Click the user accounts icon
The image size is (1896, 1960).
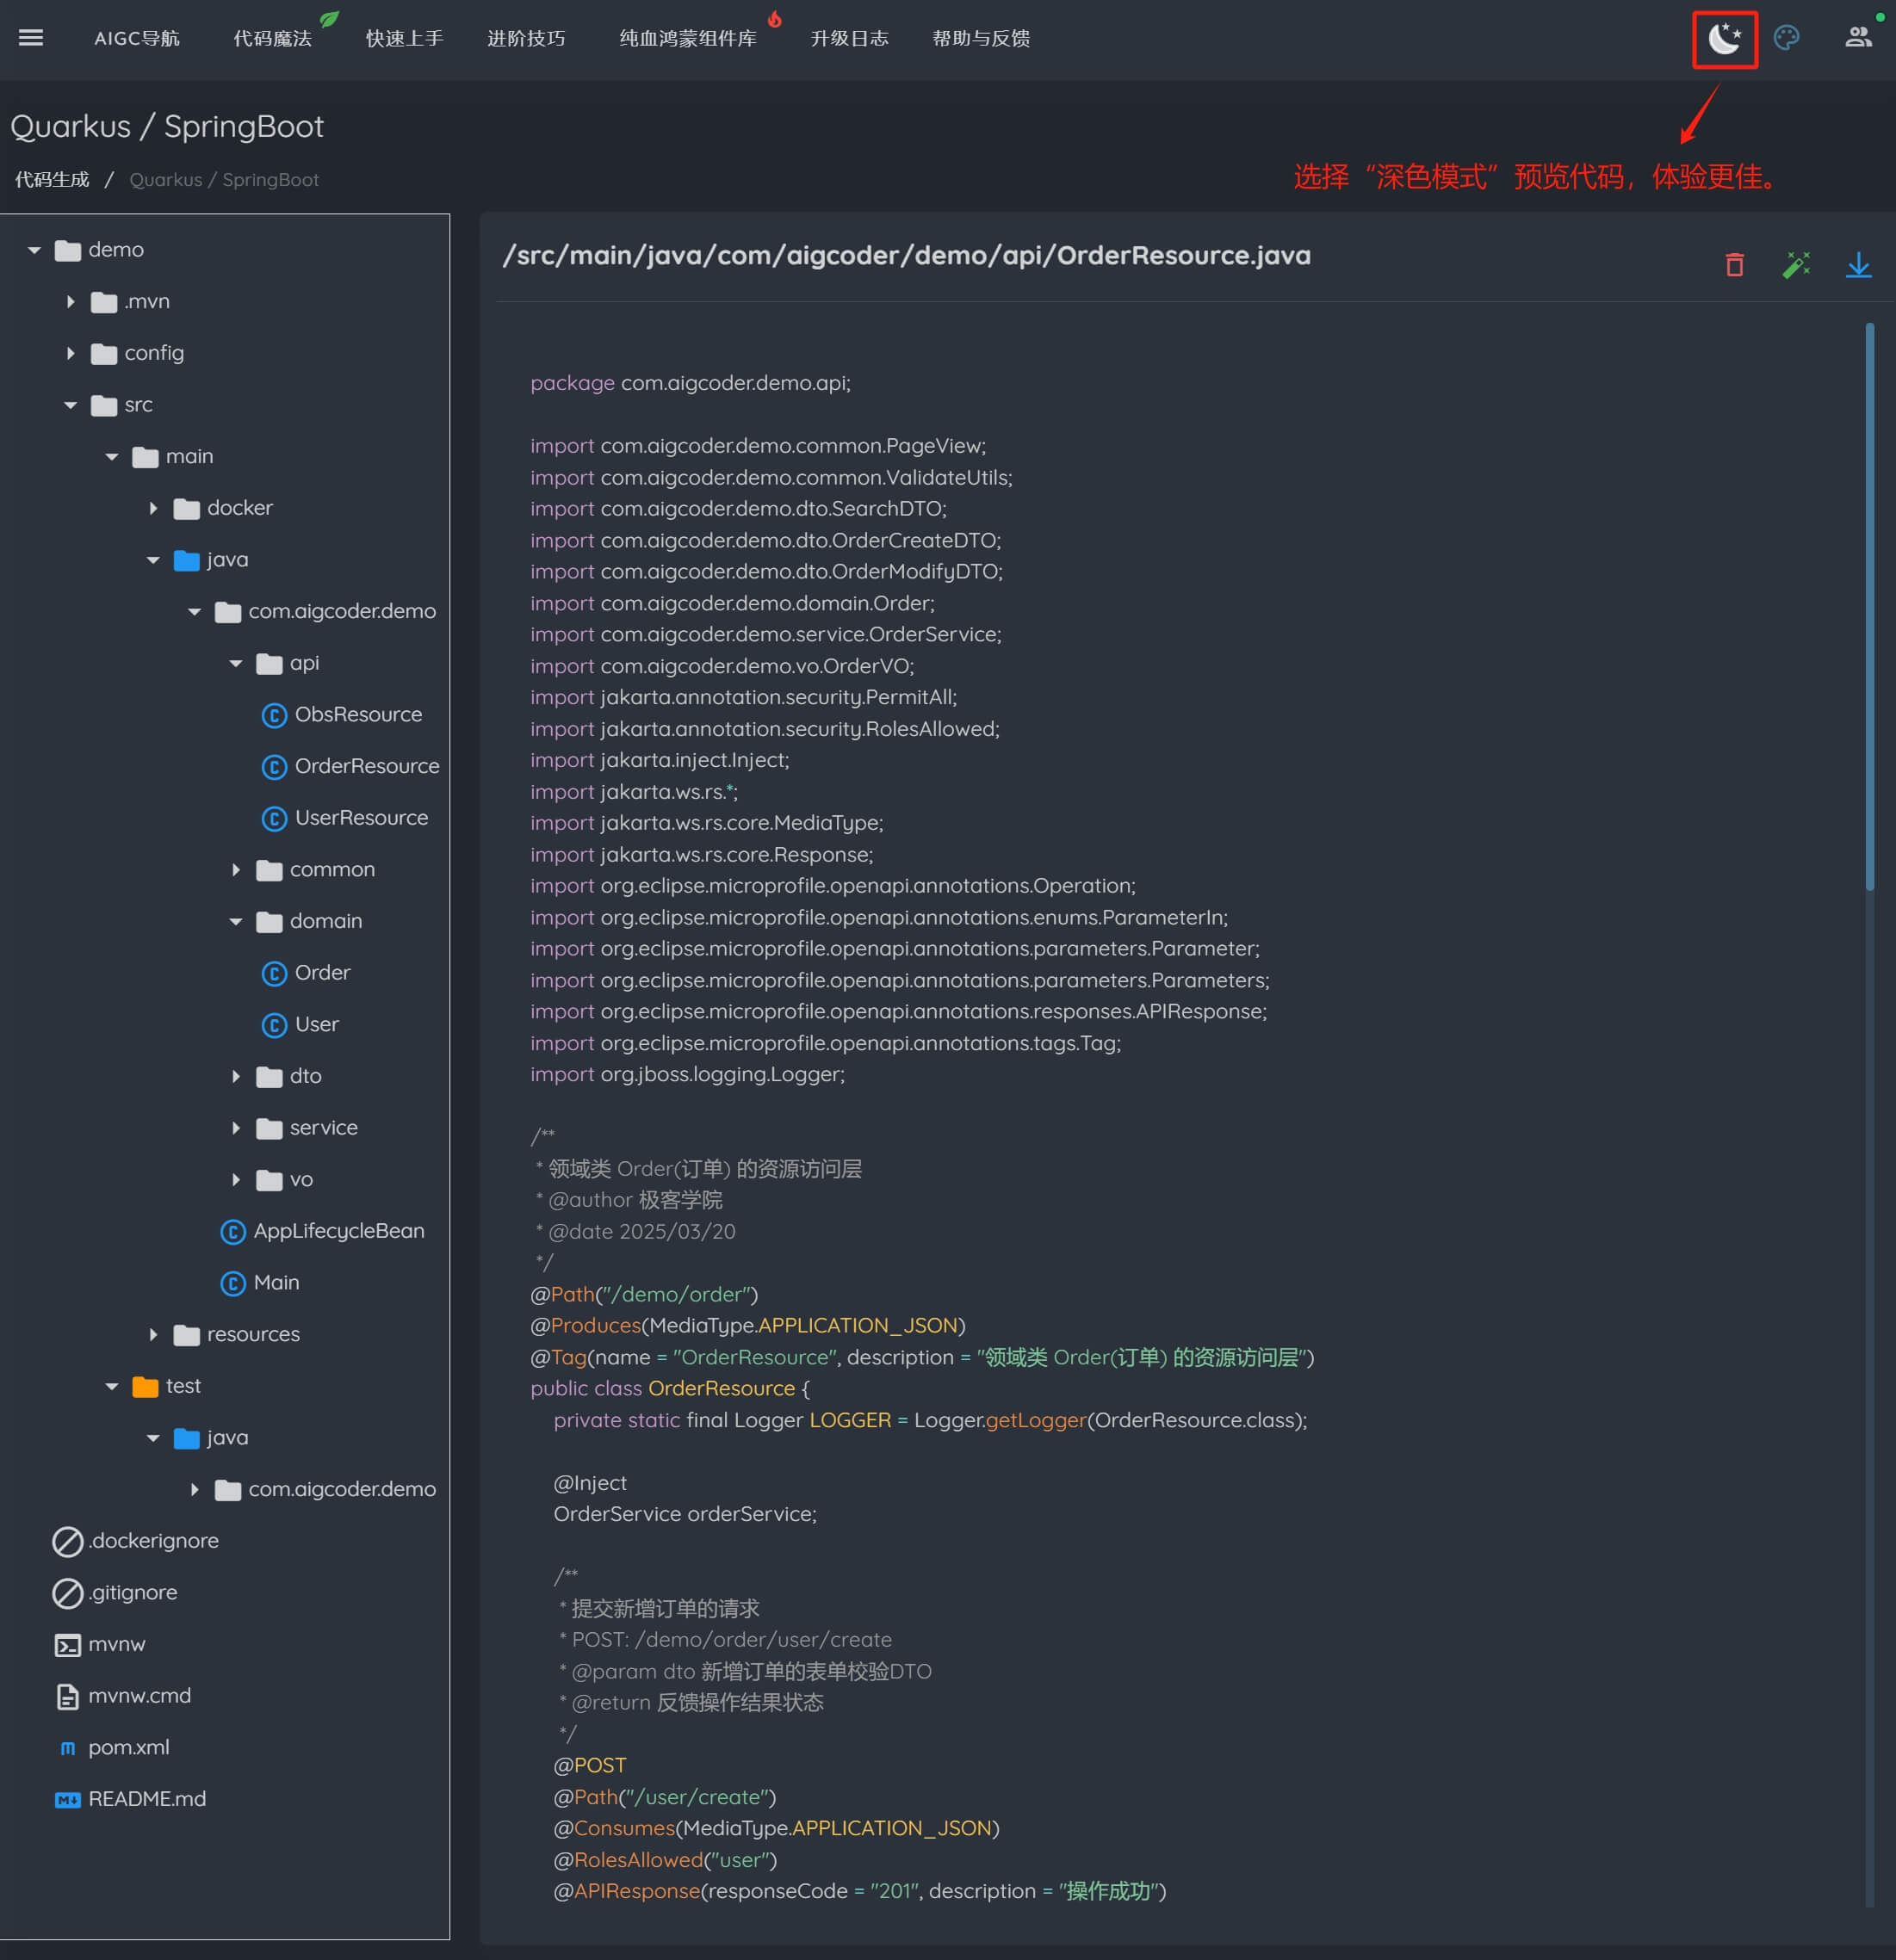coord(1858,38)
